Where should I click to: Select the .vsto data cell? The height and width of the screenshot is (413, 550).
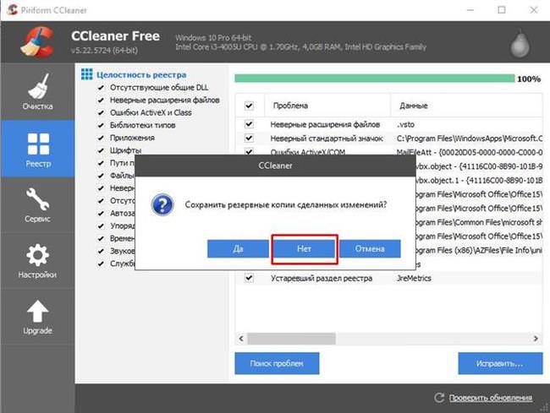click(405, 124)
